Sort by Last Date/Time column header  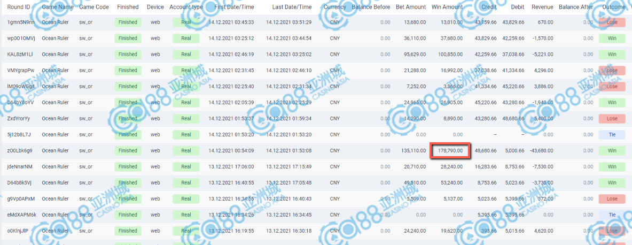point(292,7)
